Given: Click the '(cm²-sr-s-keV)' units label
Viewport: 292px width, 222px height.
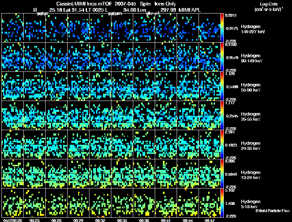Looking at the screenshot, I should pos(269,9).
